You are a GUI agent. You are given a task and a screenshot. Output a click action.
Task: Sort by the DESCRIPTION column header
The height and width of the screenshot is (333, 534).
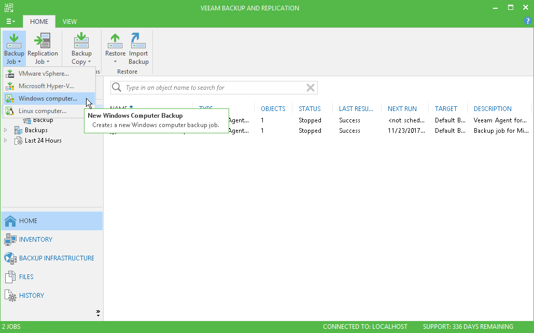point(493,109)
